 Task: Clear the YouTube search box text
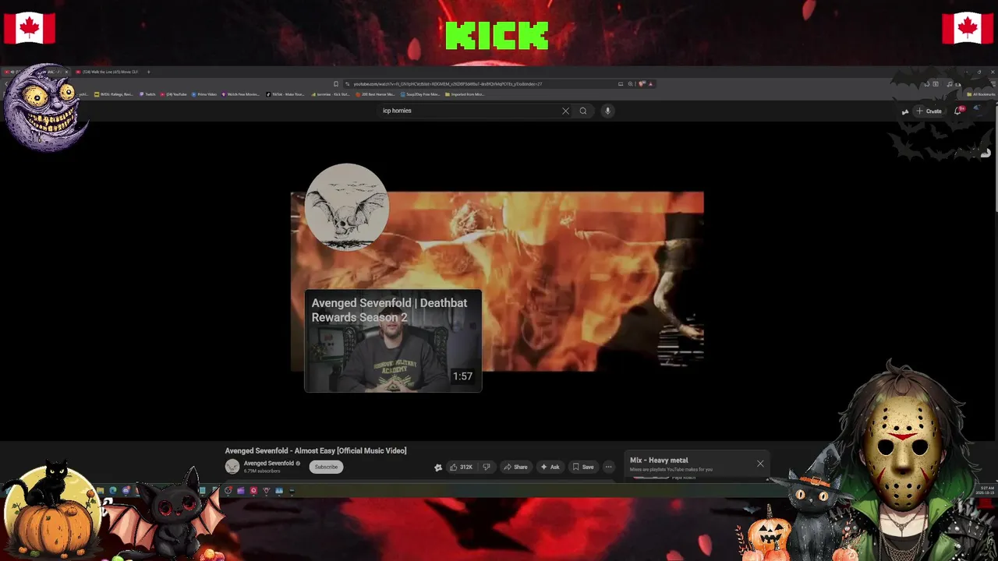[565, 111]
